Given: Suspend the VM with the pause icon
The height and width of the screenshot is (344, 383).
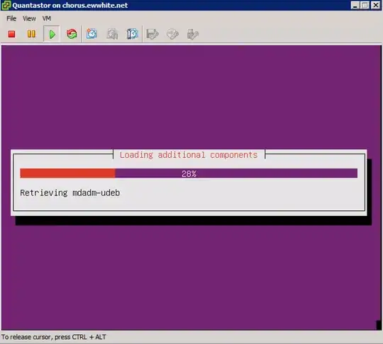Looking at the screenshot, I should [x=31, y=34].
